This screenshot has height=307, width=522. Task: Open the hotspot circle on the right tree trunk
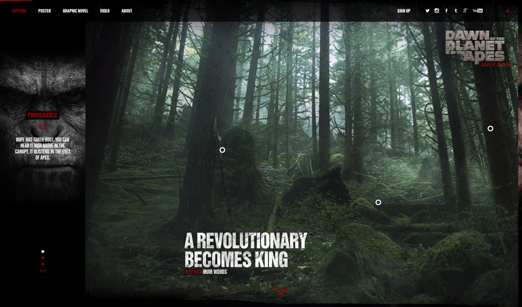click(x=490, y=129)
